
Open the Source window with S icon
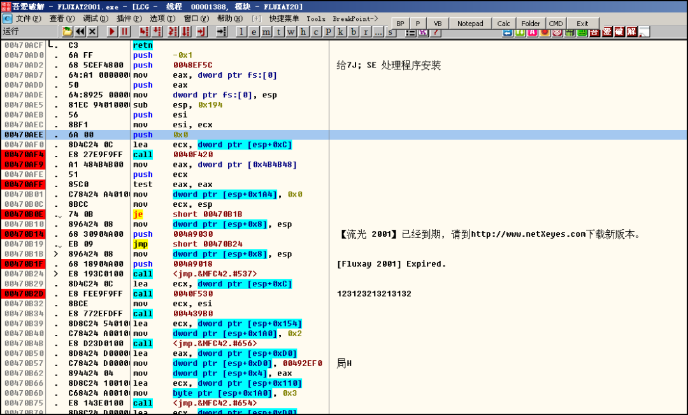(390, 33)
